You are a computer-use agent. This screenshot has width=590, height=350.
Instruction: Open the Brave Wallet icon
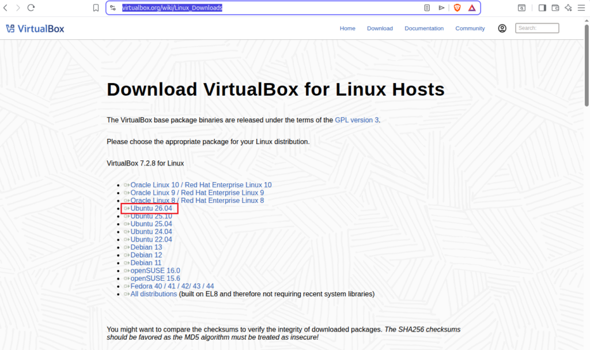tap(555, 7)
